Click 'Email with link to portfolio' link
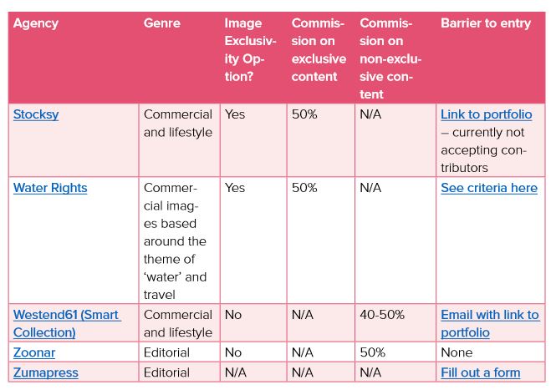 pyautogui.click(x=489, y=323)
